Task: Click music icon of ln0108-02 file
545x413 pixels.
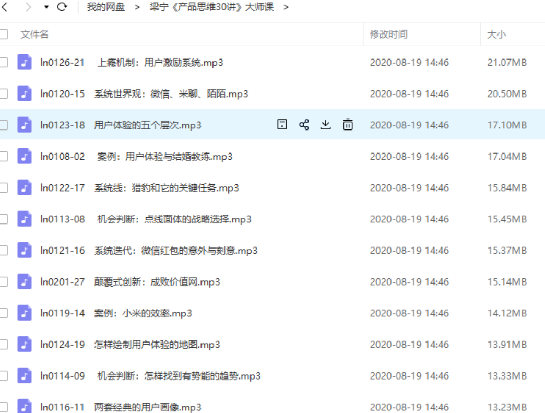Action: 25,156
